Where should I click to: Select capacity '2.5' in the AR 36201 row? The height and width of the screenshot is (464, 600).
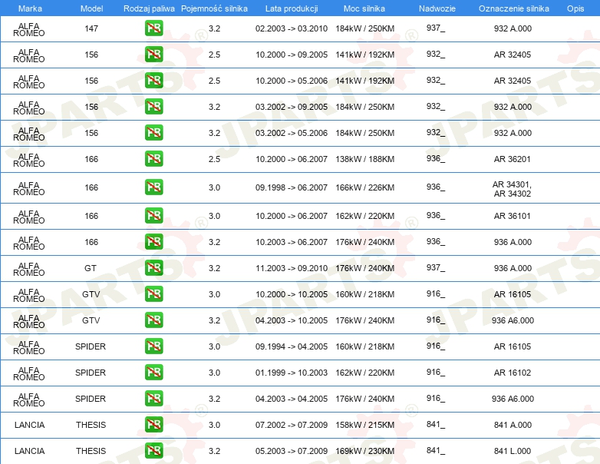pos(214,159)
